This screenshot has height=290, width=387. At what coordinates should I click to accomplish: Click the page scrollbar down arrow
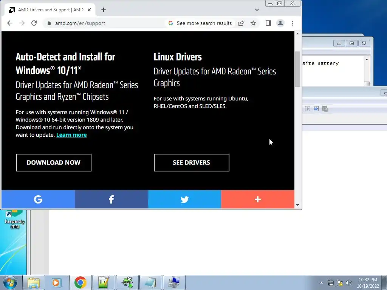[298, 205]
